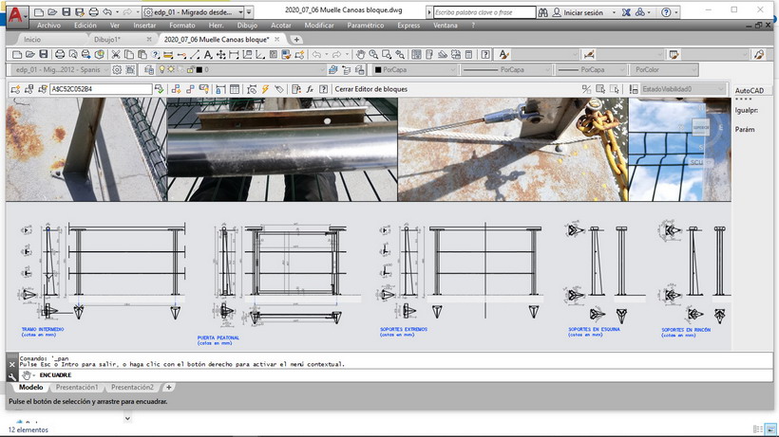Open the Paramétrico menu
Viewport: 779px width, 437px height.
pyautogui.click(x=365, y=26)
